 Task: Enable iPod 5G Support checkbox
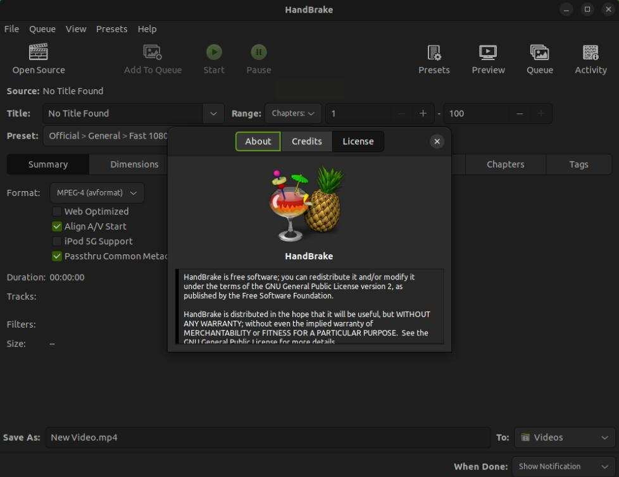(x=57, y=241)
